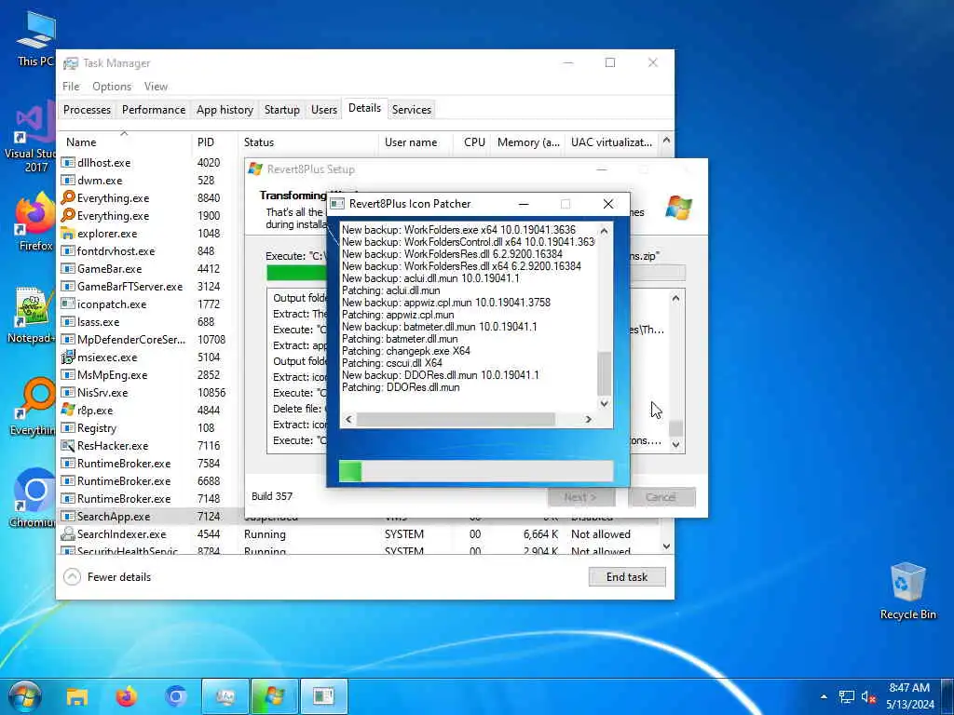This screenshot has width=954, height=715.
Task: Click the End task button
Action: tap(627, 577)
